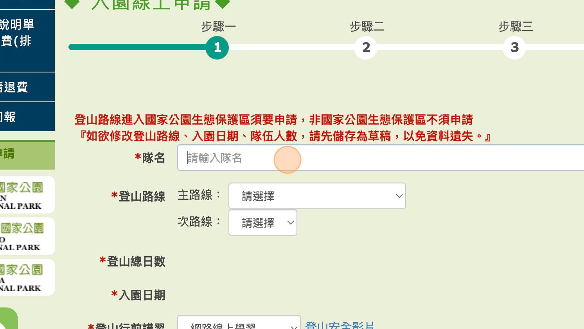Click the third 國家公園 park logo ending in A

coord(27,277)
